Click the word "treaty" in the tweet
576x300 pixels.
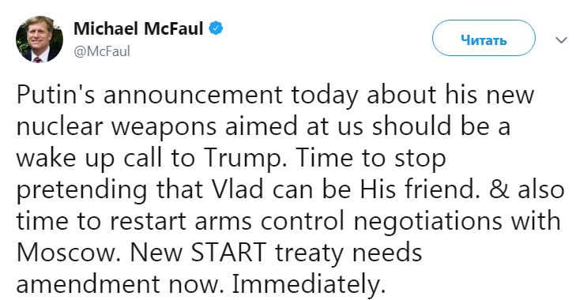tap(310, 253)
